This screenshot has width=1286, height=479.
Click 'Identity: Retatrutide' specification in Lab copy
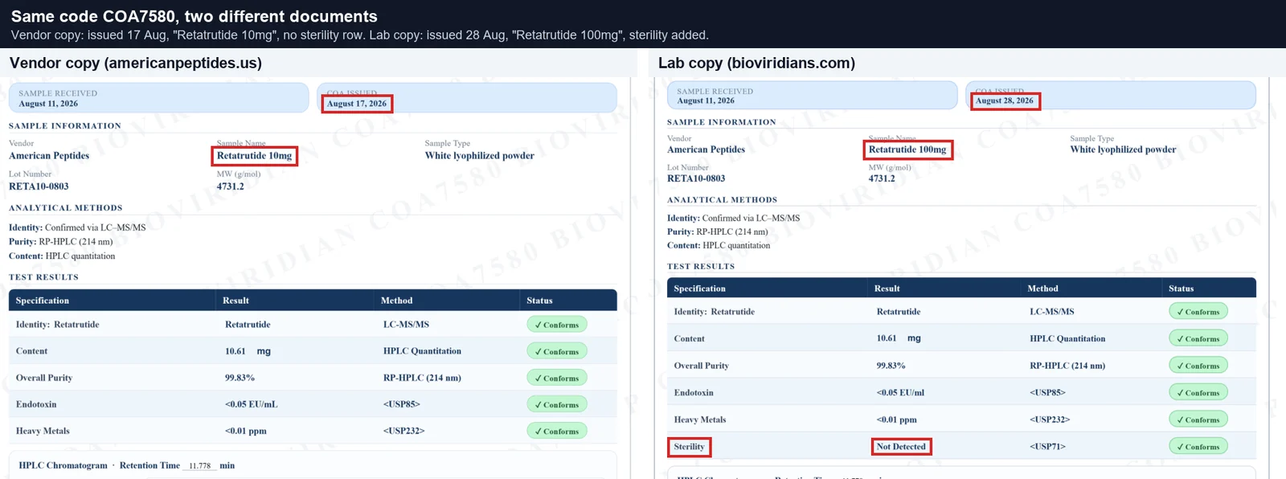tap(714, 312)
